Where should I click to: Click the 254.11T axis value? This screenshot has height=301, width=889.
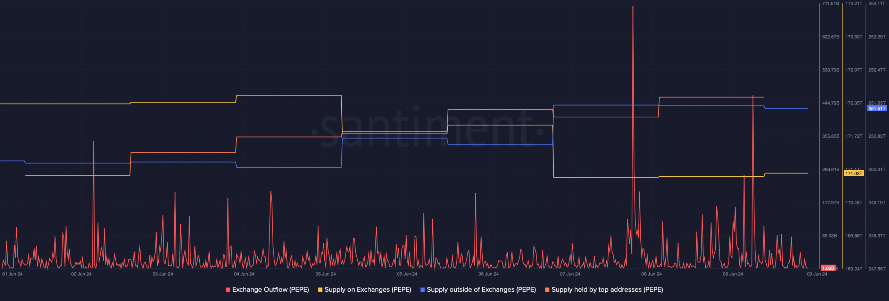[877, 4]
